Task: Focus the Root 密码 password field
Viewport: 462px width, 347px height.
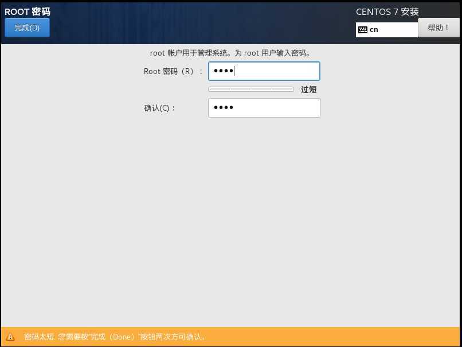Action: coord(264,71)
